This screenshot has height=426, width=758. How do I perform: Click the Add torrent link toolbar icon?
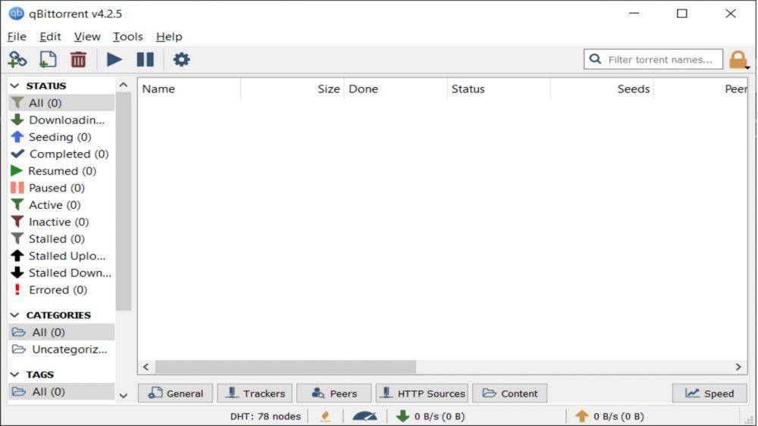[x=17, y=60]
